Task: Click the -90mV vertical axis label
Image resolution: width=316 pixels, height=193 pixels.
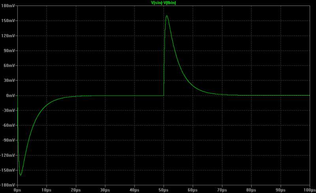Action: coord(9,140)
